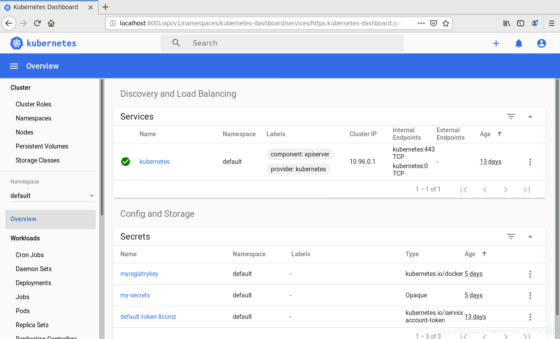The image size is (560, 339).
Task: Click the Kubernetes logo icon
Action: 17,43
